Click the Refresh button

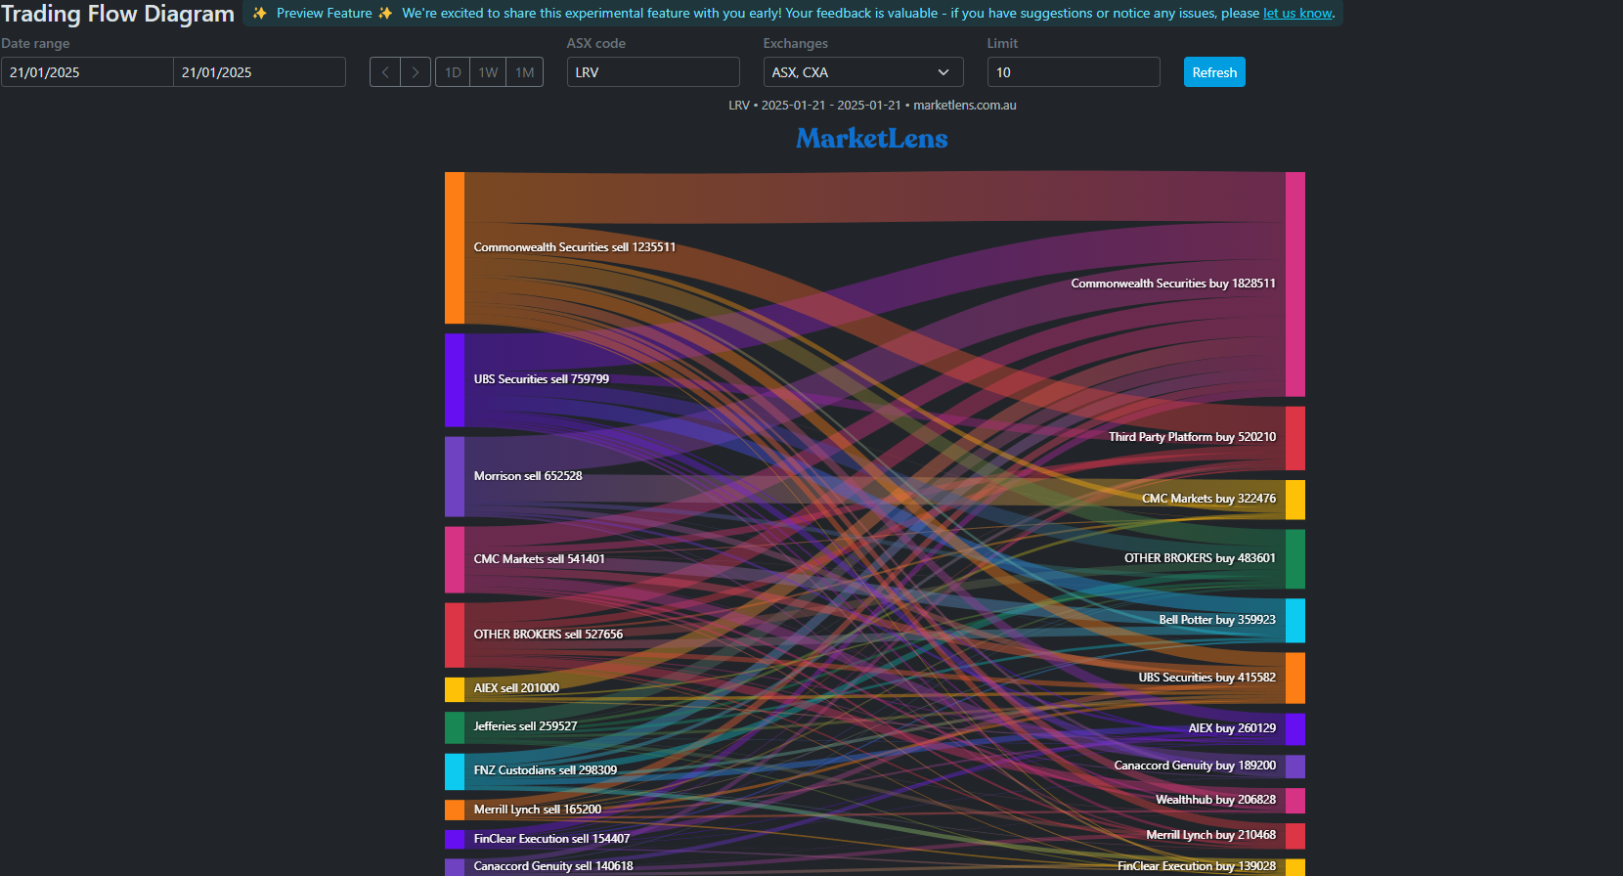tap(1214, 72)
